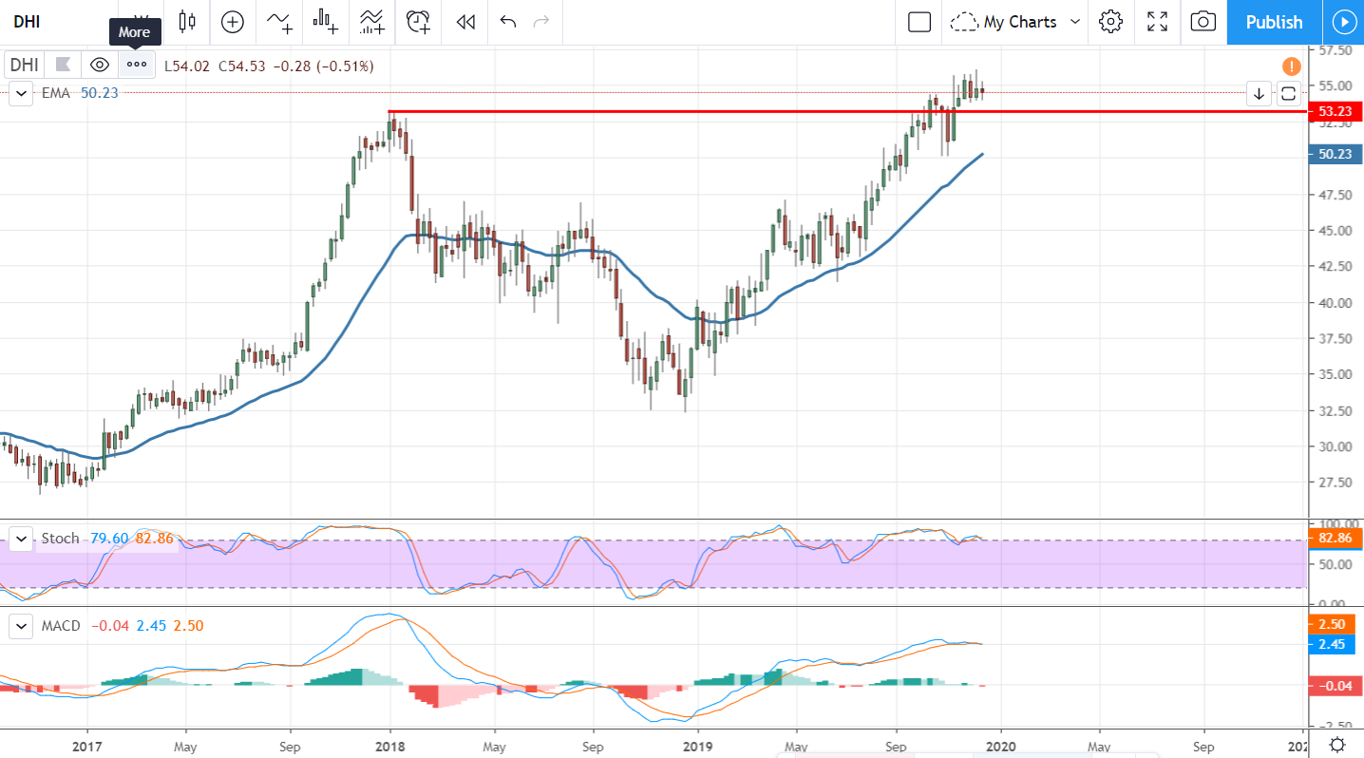Collapse the EMA indicator legend chevron
This screenshot has height=758, width=1364.
click(x=21, y=93)
